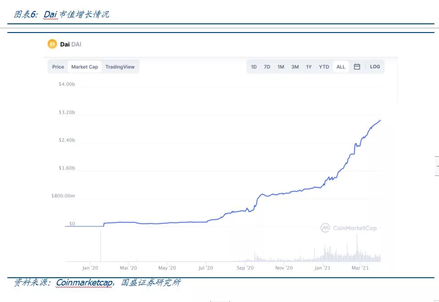Enable the ALL time range view
439x302 pixels.
(x=340, y=66)
